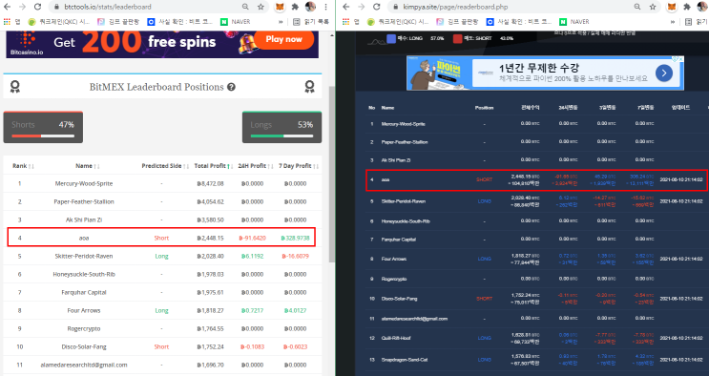Viewport: 709px width, 376px height.
Task: Sort the leaderboard by Predicted Side
Action: 165,166
